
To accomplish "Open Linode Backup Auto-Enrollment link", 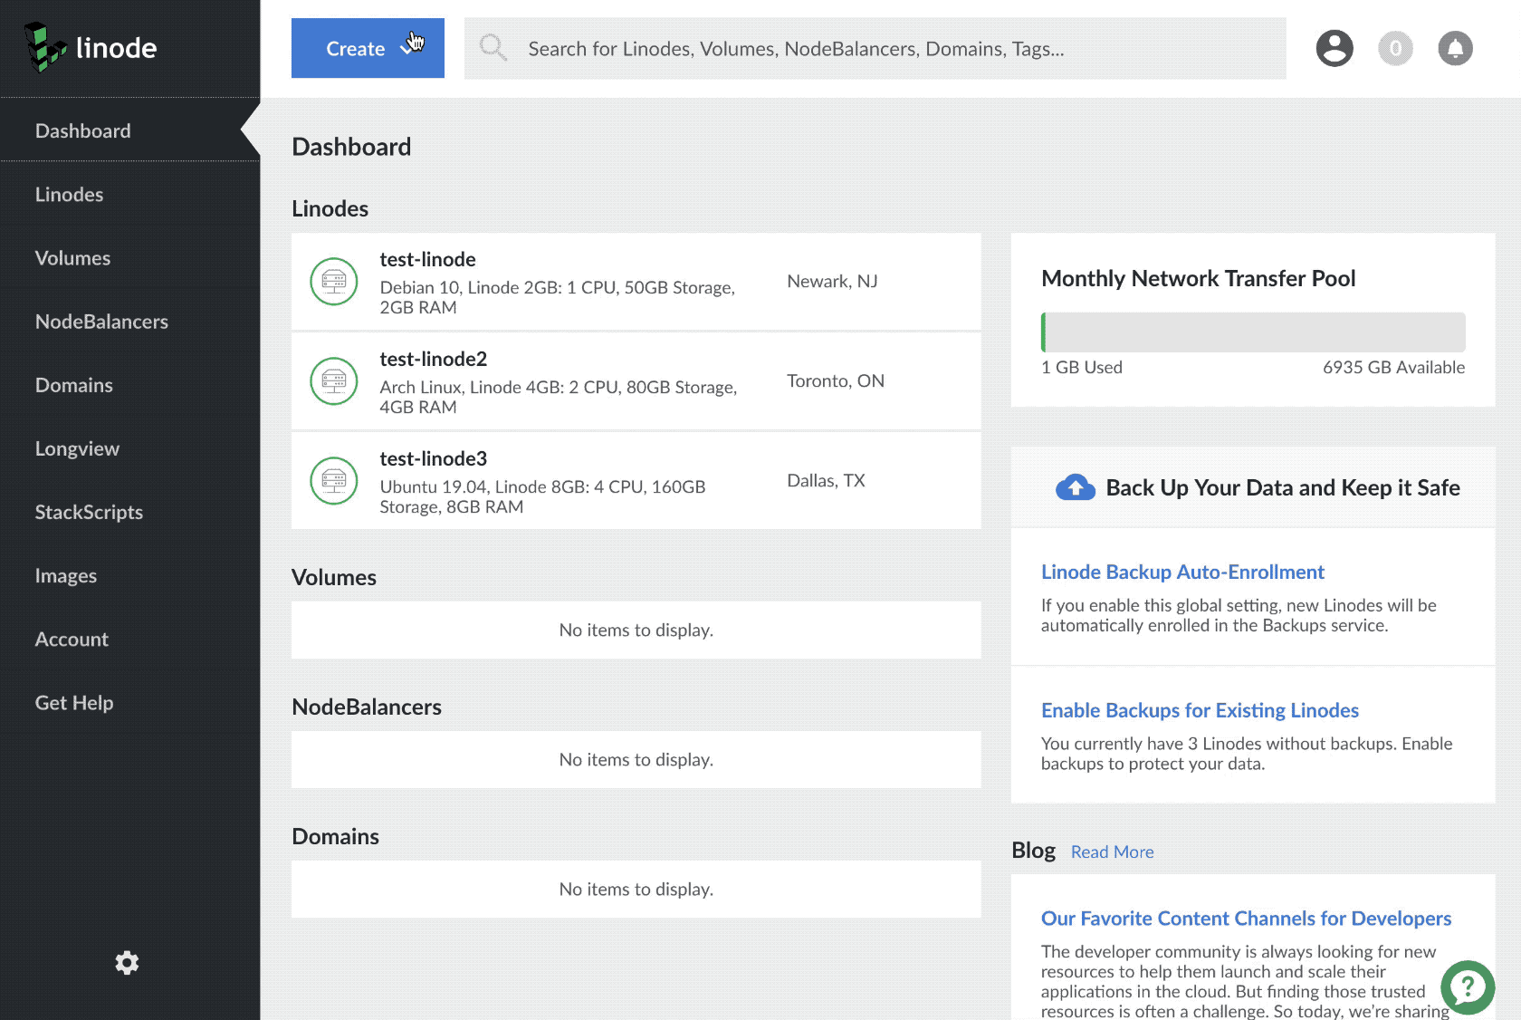I will point(1181,573).
